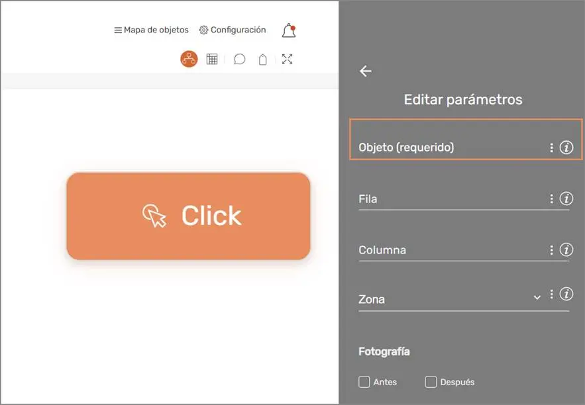Enable the Después checkbox

pos(431,381)
